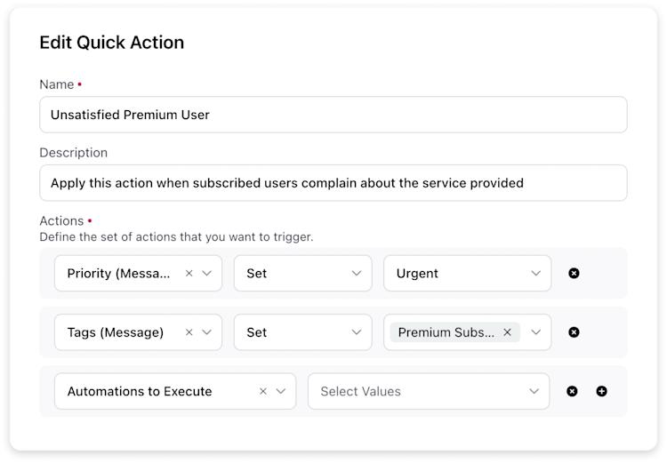The width and height of the screenshot is (667, 463).
Task: Remove the Premium Subs tag chip
Action: (507, 332)
